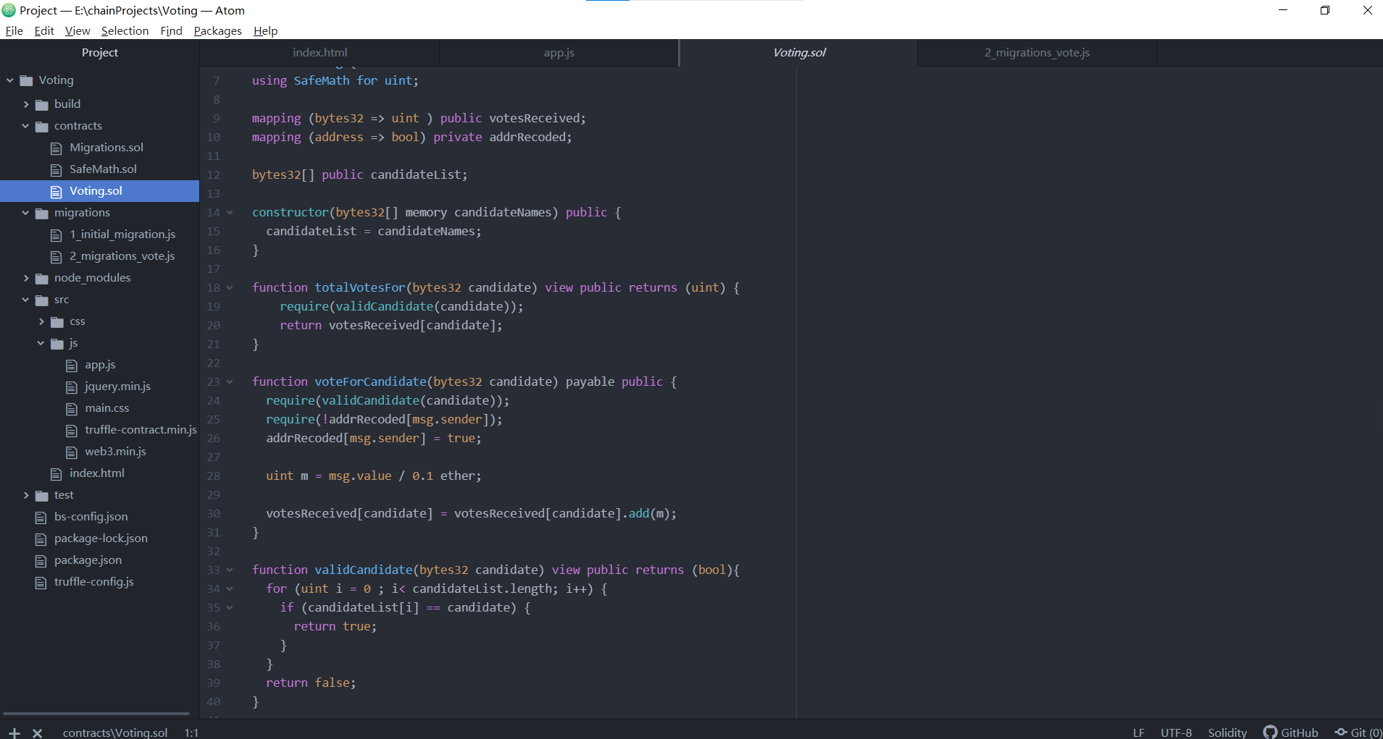
Task: Collapse the Voting root folder
Action: (10, 80)
